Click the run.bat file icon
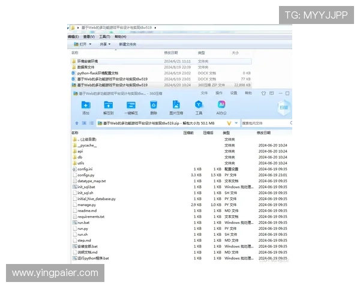Viewport: 360px width, 288px height. (x=74, y=223)
